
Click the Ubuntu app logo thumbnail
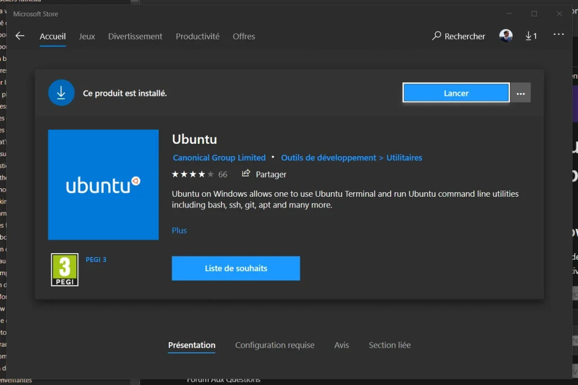pos(103,185)
